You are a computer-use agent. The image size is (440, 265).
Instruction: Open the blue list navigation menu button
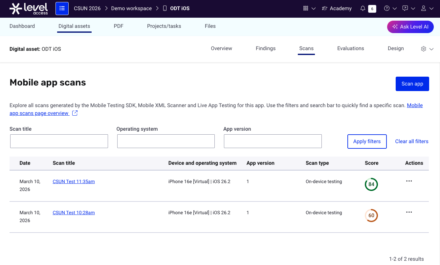point(62,9)
